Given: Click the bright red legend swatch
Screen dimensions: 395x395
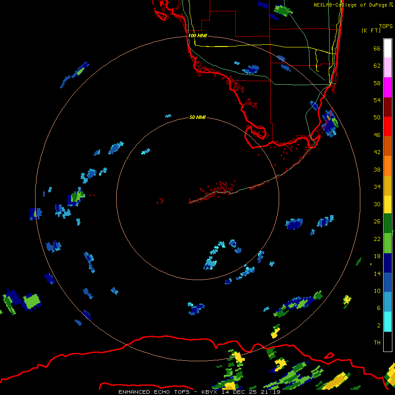Looking at the screenshot, I should click(388, 126).
